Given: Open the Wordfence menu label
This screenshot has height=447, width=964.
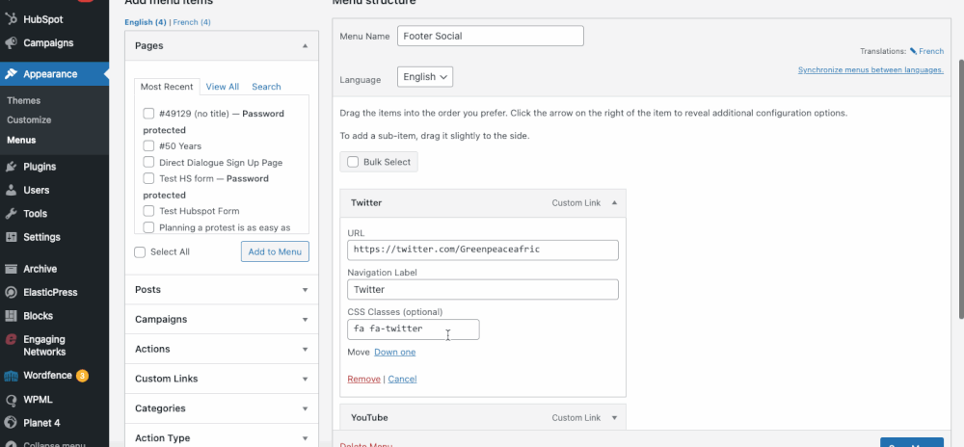Looking at the screenshot, I should pyautogui.click(x=48, y=375).
